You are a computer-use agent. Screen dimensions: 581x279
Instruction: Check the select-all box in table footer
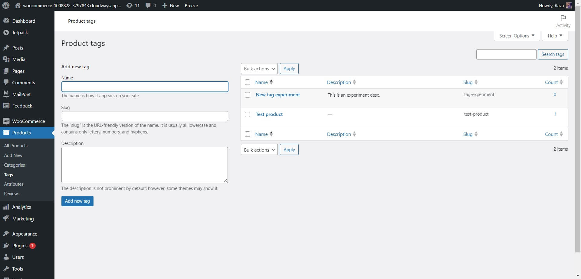click(x=248, y=134)
